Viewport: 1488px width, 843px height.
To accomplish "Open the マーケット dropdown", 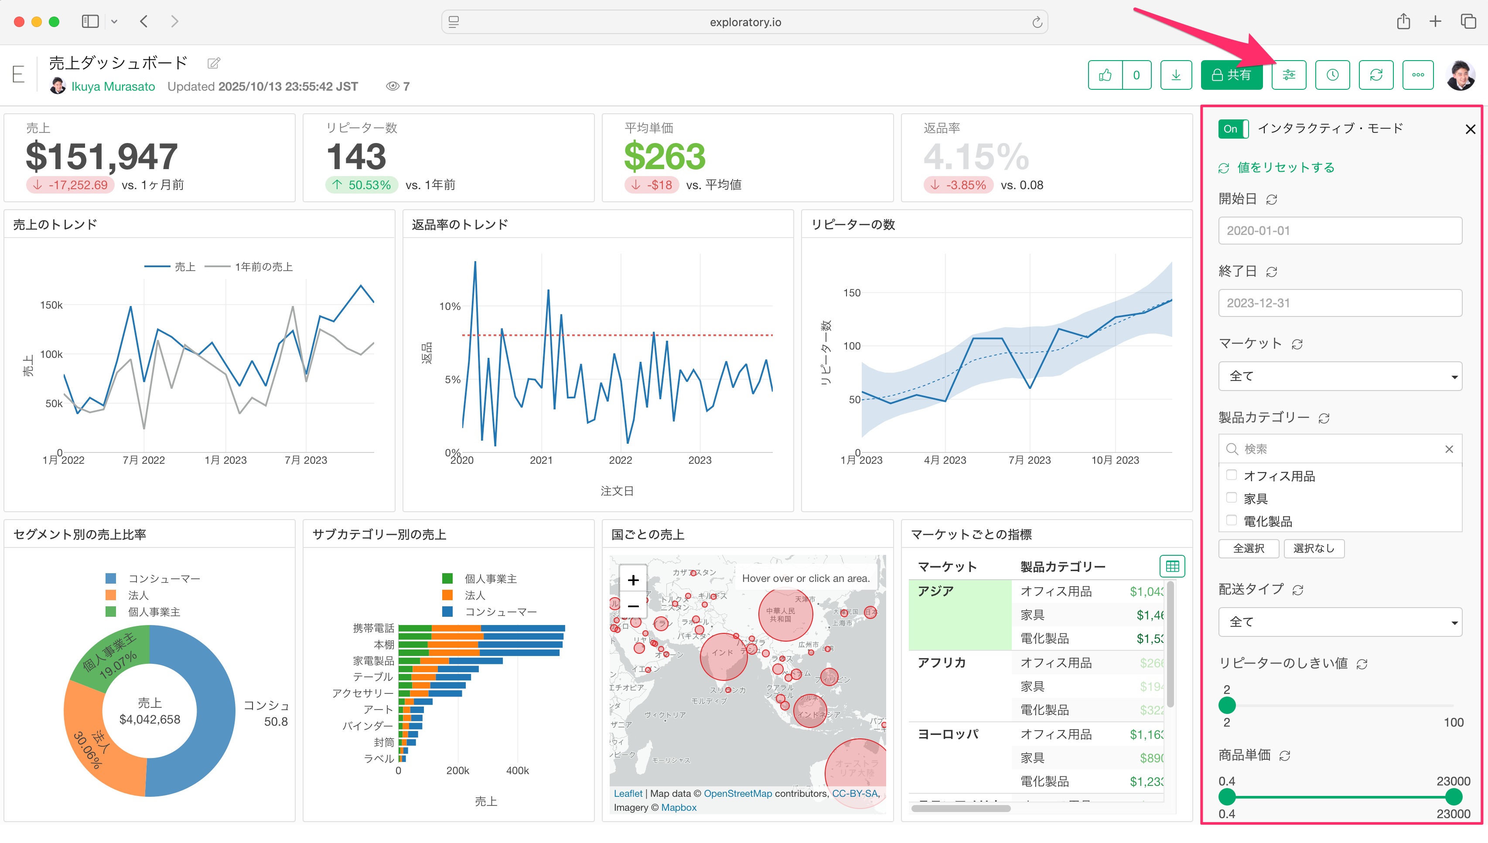I will 1340,376.
